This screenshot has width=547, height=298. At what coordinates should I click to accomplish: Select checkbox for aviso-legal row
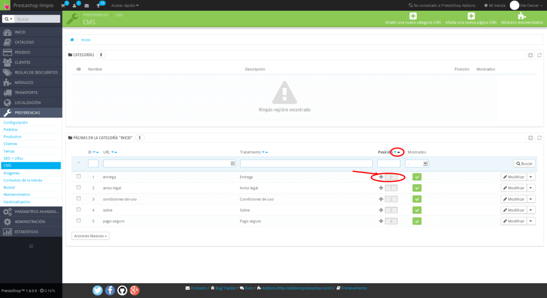point(79,188)
